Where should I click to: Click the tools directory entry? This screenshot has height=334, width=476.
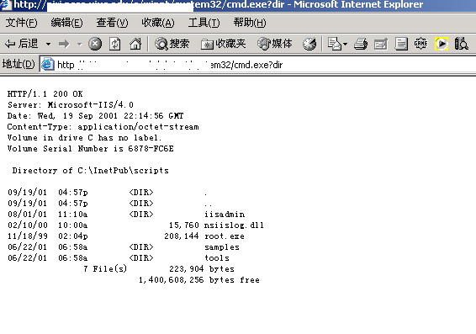(x=217, y=258)
